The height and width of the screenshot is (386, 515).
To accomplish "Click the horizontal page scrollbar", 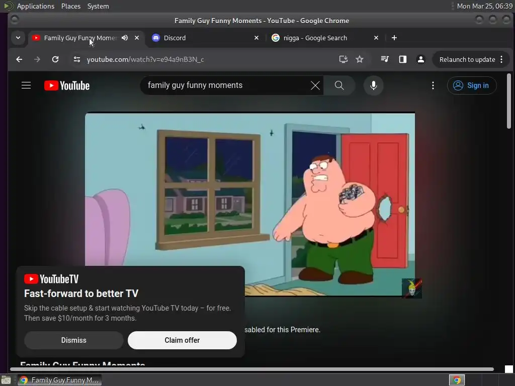I will pos(251,369).
